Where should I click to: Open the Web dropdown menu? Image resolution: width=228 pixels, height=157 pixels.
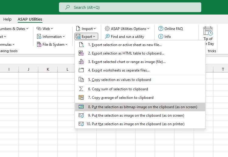[x=52, y=29]
